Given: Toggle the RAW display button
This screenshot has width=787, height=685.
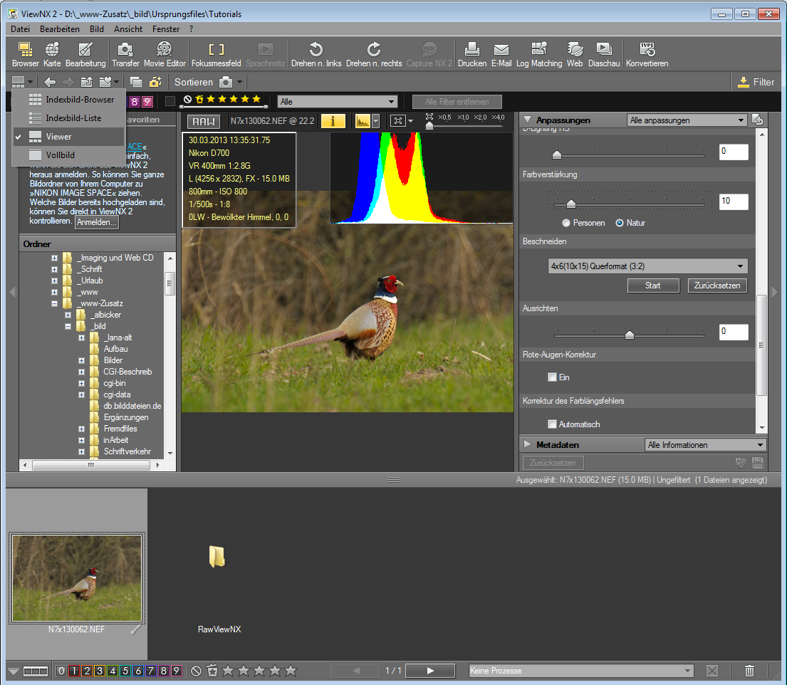Looking at the screenshot, I should (203, 122).
